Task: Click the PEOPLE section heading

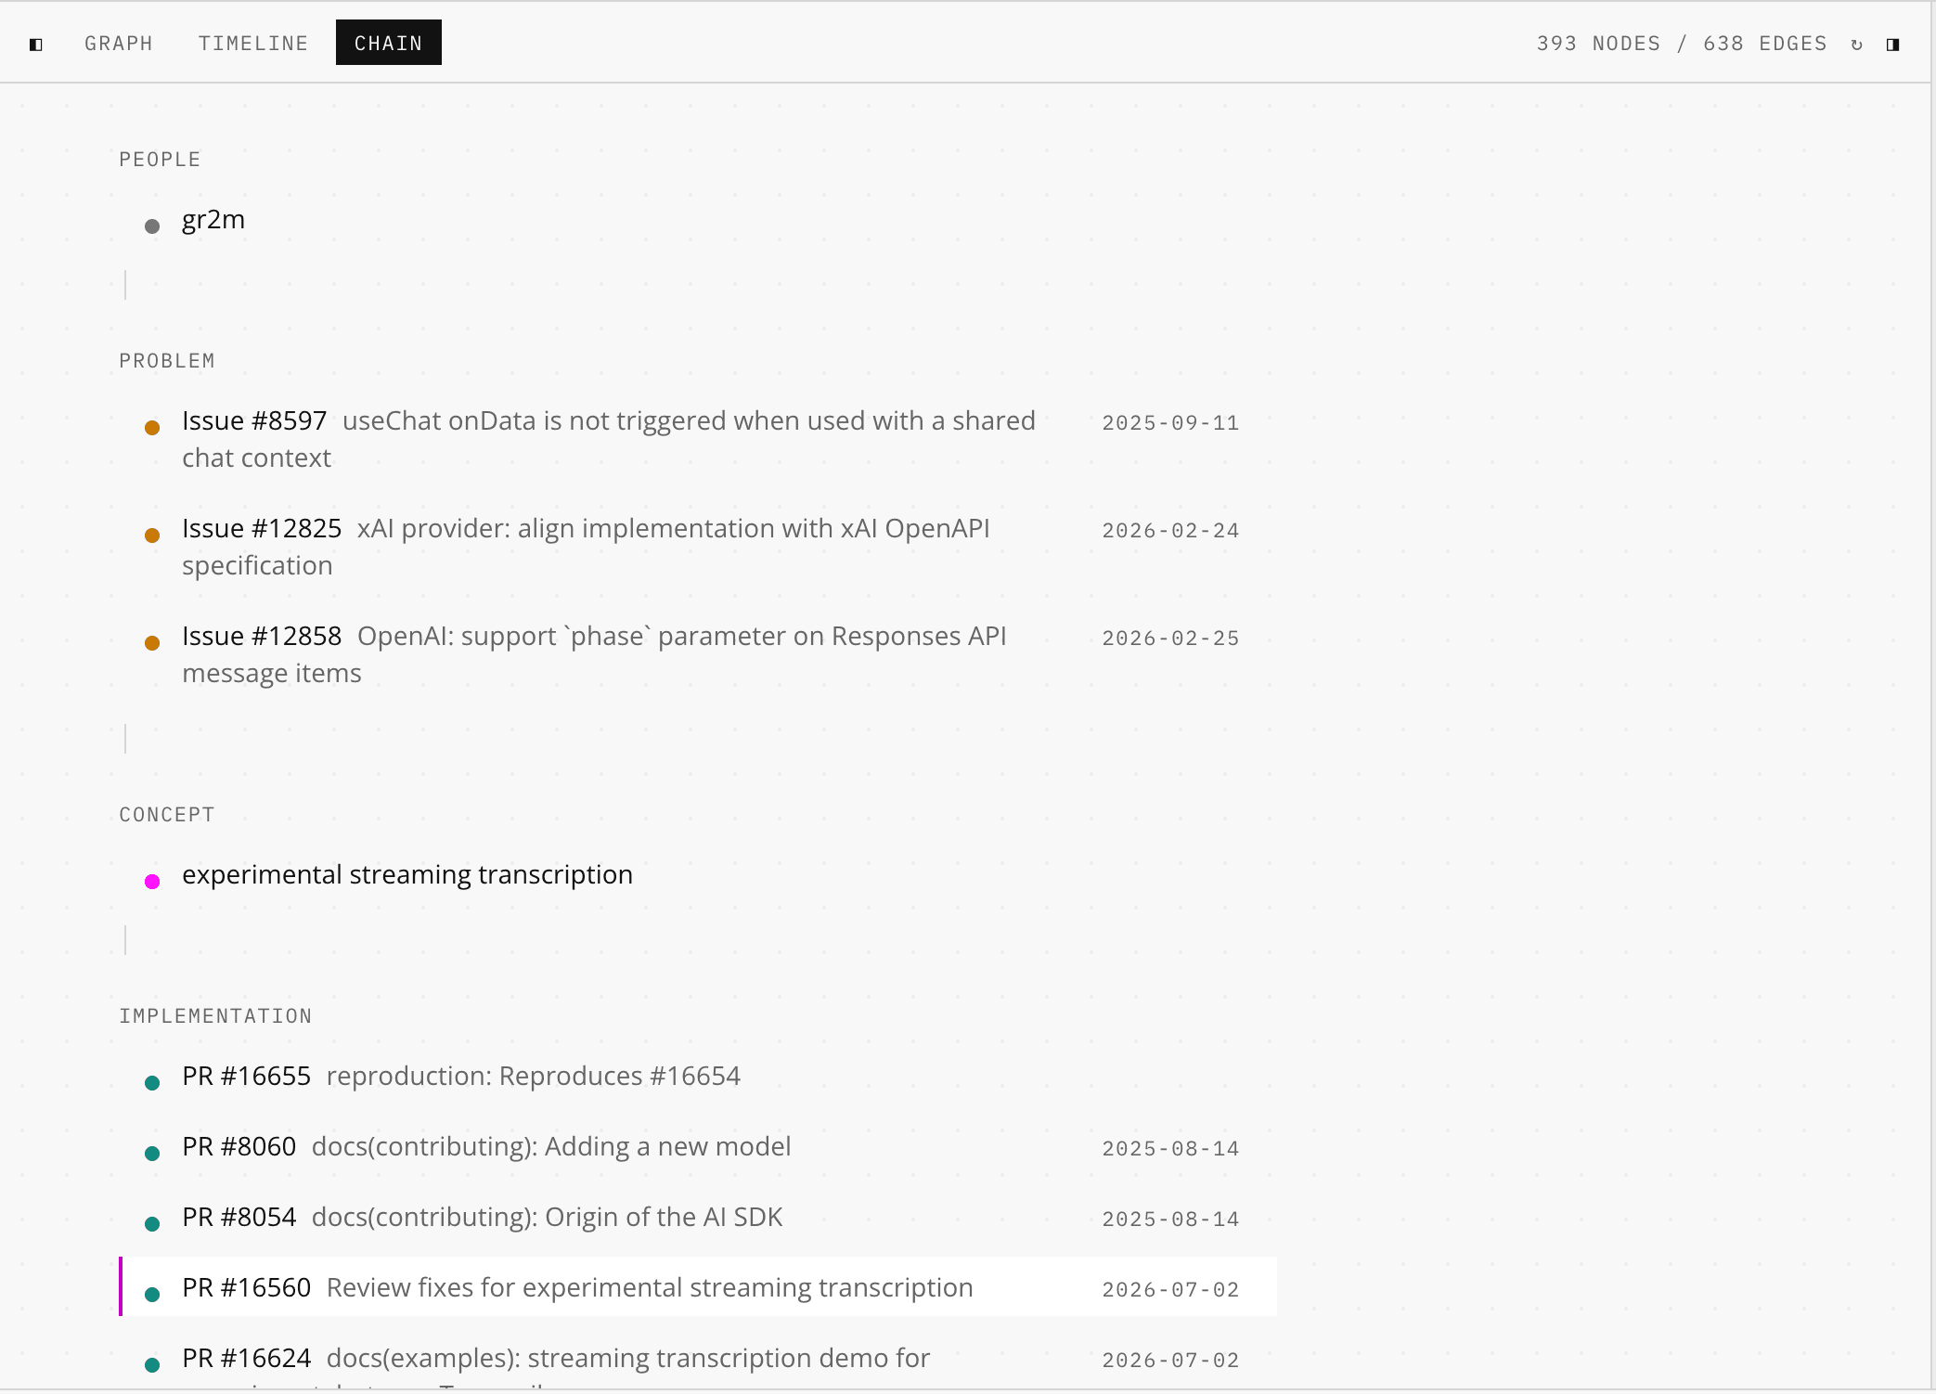Action: pos(160,160)
